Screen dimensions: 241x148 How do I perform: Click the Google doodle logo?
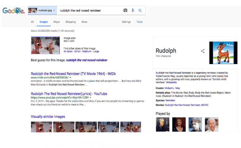[14, 11]
